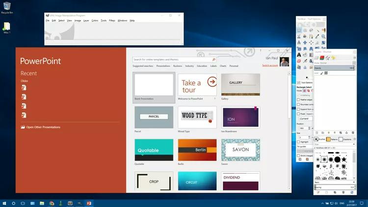The height and width of the screenshot is (207, 368).
Task: Click the Education suggested search
Action: click(x=202, y=66)
